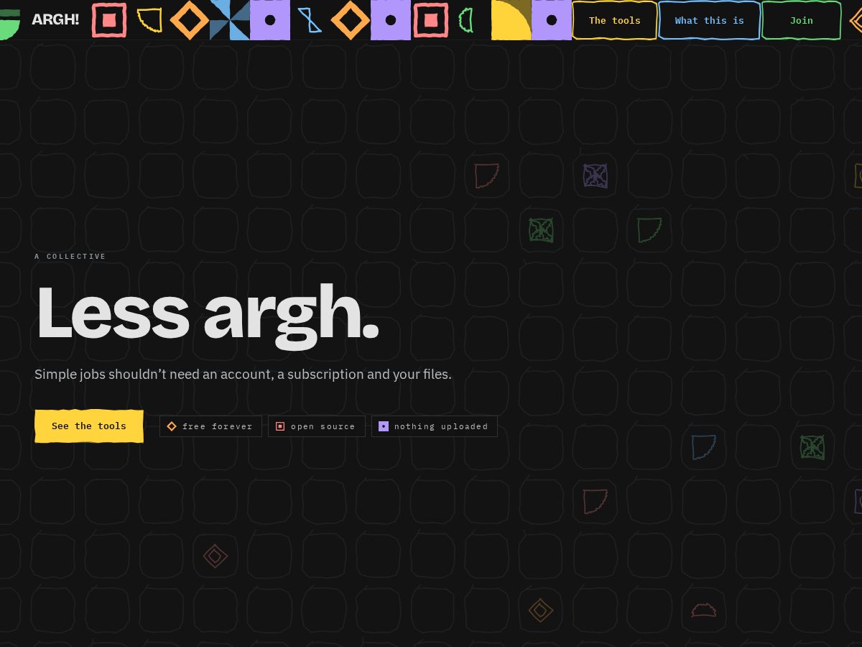The height and width of the screenshot is (647, 862).
Task: Click the "Simple jobs shouldn't need an account" tagline
Action: pyautogui.click(x=243, y=375)
